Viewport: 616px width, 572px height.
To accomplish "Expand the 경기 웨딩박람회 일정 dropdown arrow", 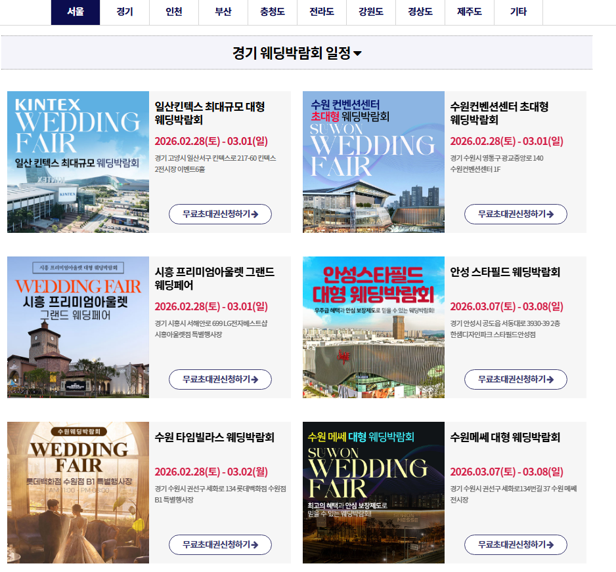I will (x=357, y=53).
